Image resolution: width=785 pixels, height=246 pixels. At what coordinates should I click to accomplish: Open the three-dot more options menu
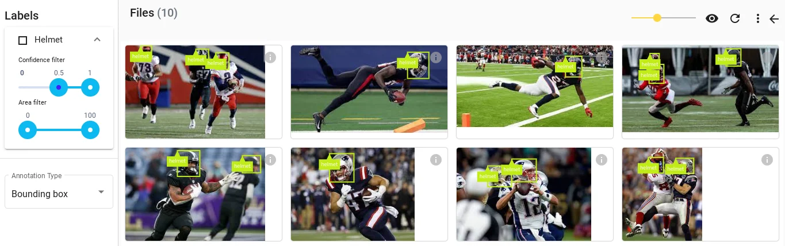click(758, 18)
